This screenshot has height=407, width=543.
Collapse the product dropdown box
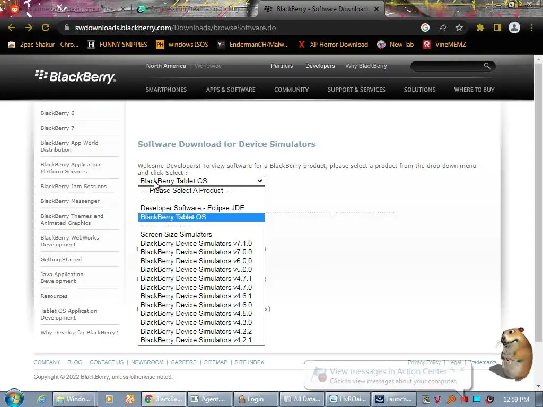click(201, 181)
